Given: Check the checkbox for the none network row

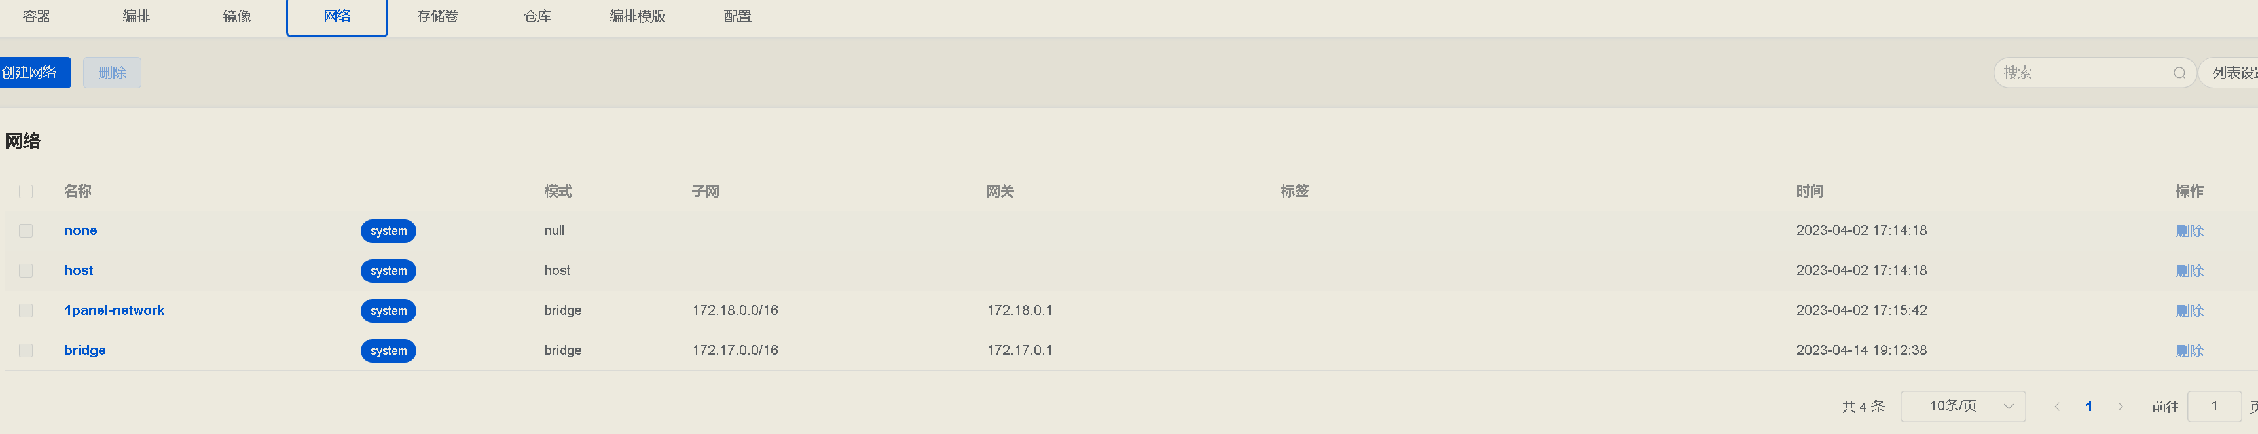Looking at the screenshot, I should click(26, 230).
